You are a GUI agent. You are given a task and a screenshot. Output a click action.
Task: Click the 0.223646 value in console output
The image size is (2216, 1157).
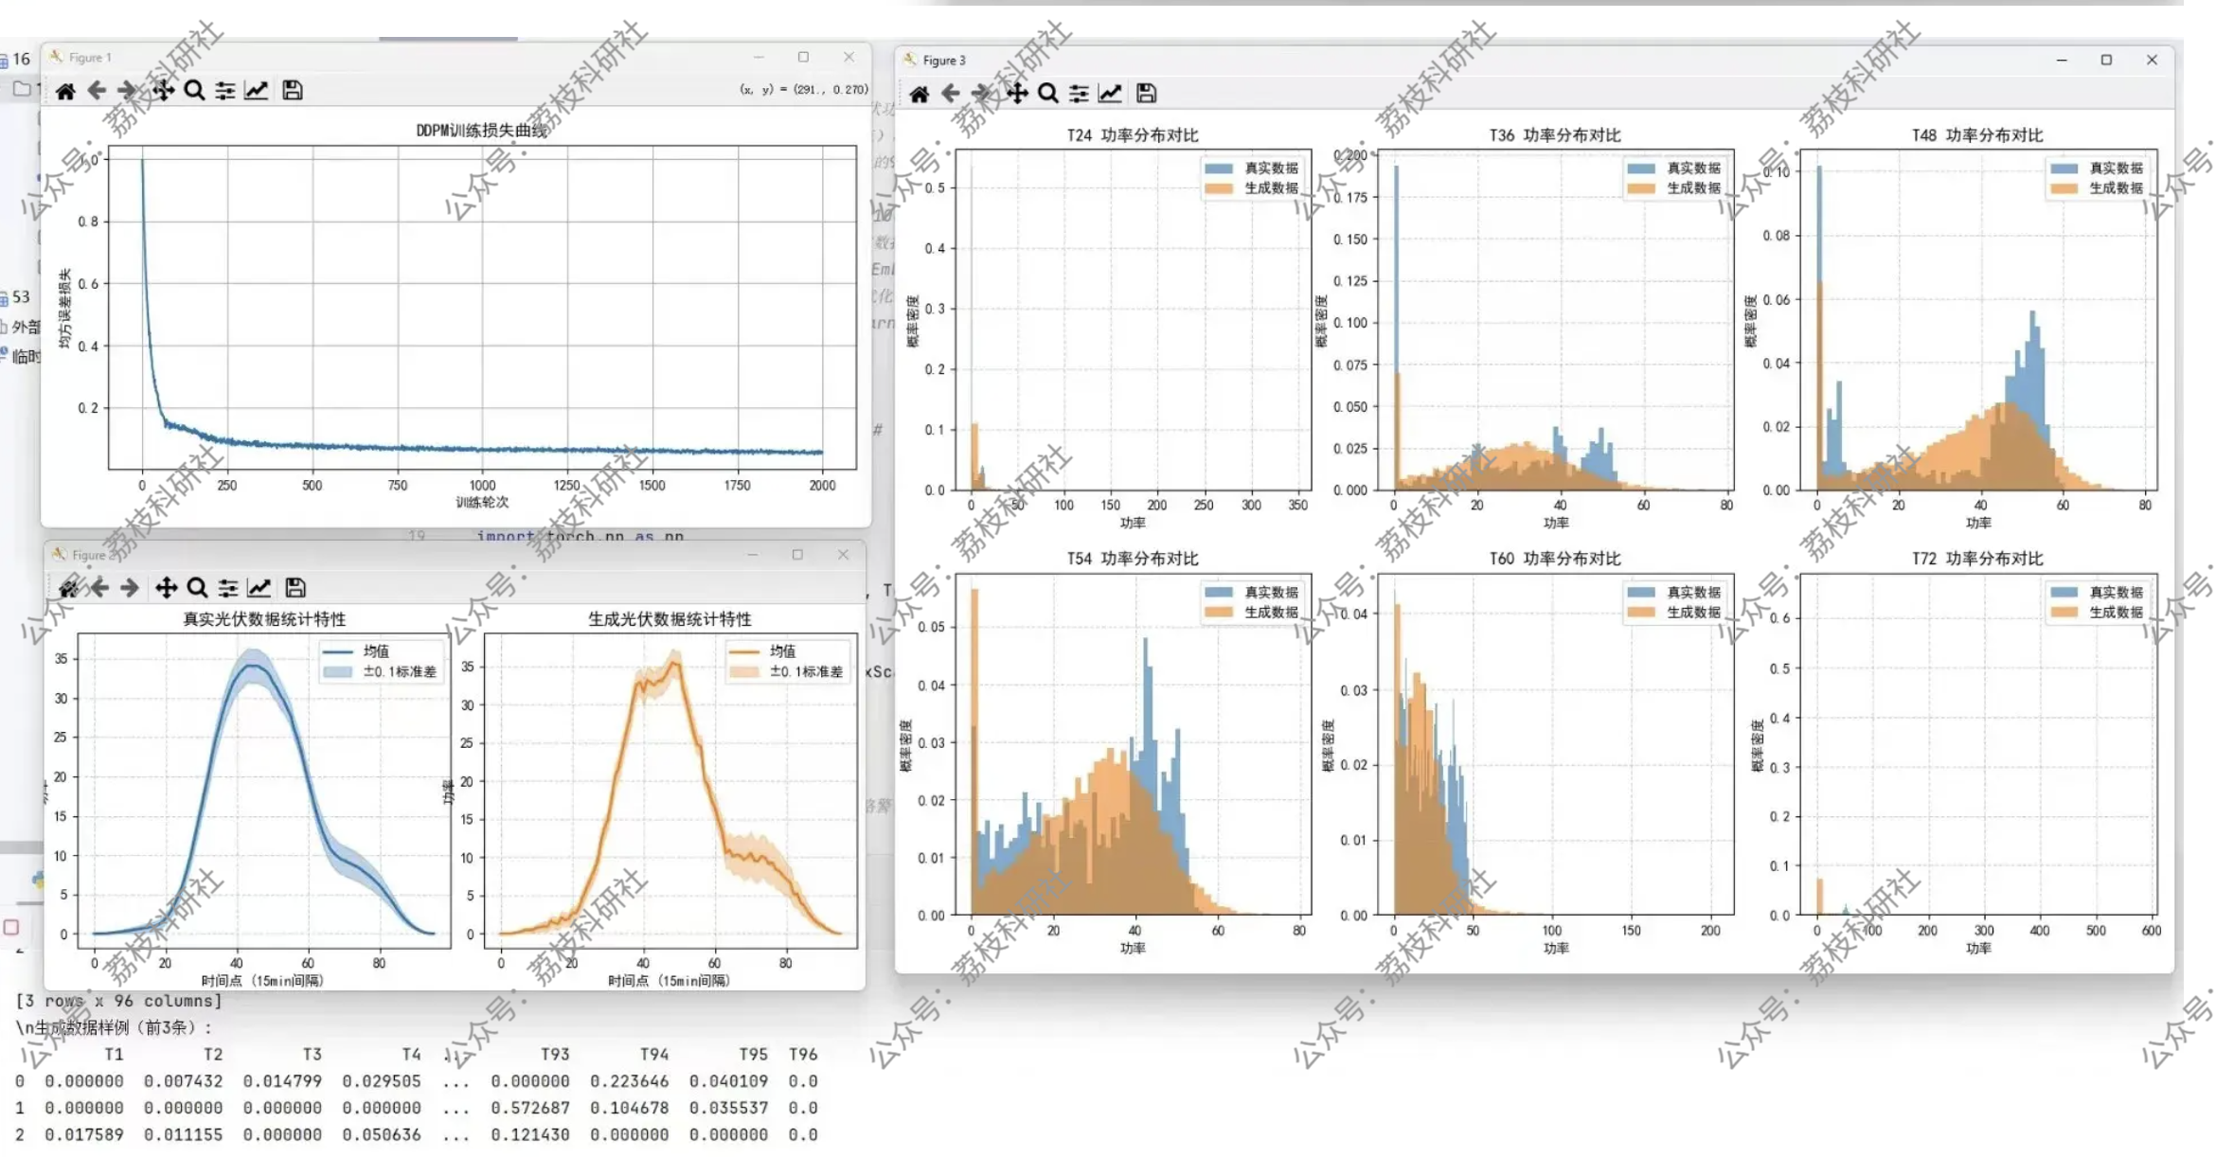(629, 1081)
